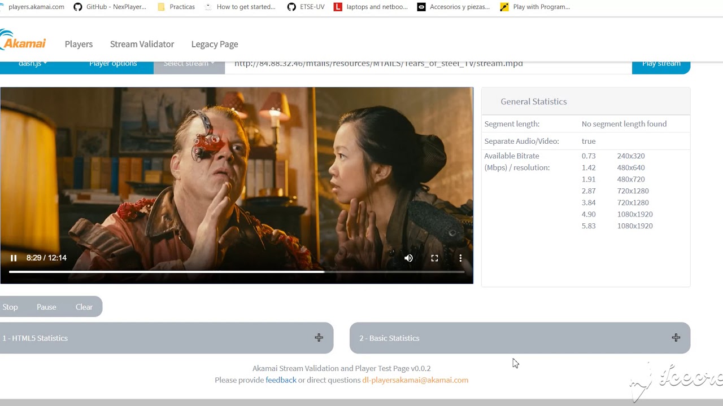Select the 1.42 bitrate value

pos(589,167)
